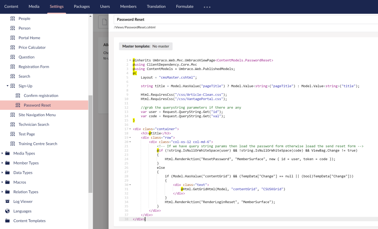Collapse the Sign-Up tree node
The width and height of the screenshot is (378, 229).
(7, 86)
